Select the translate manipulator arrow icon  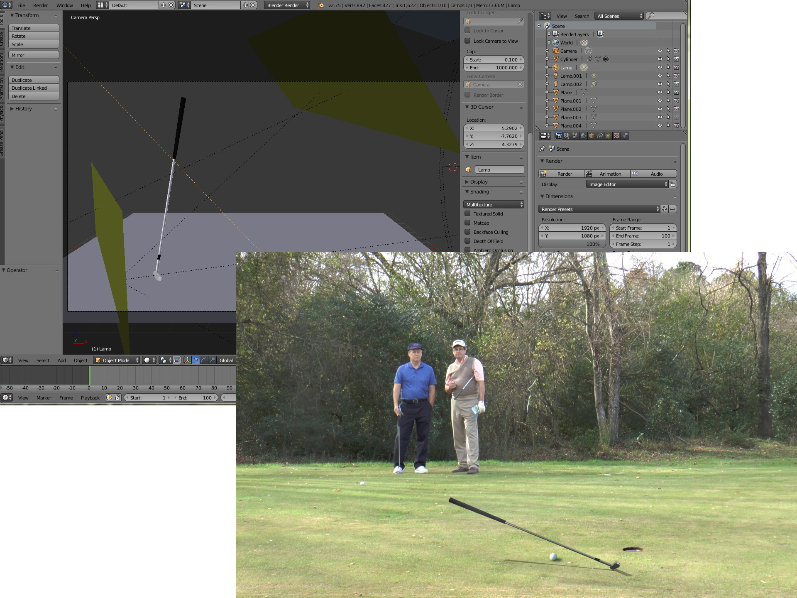point(196,360)
